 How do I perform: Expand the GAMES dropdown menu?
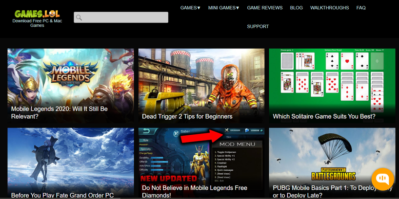pos(190,8)
